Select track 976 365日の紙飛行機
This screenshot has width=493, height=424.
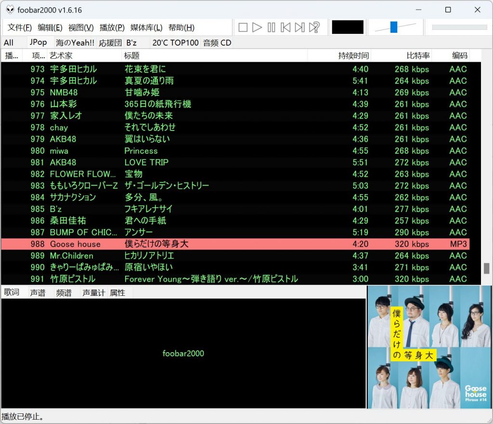click(235, 104)
